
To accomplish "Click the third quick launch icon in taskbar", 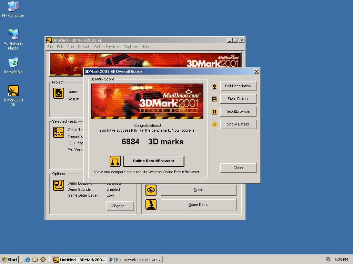I will point(43,260).
